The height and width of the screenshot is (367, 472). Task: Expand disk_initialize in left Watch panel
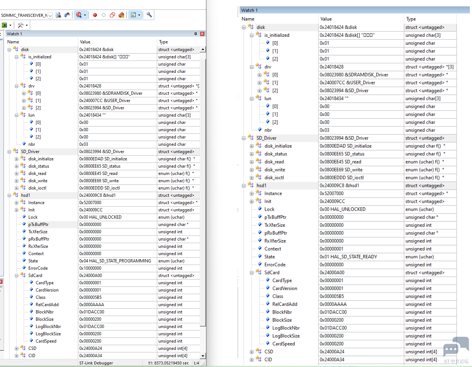(16, 159)
